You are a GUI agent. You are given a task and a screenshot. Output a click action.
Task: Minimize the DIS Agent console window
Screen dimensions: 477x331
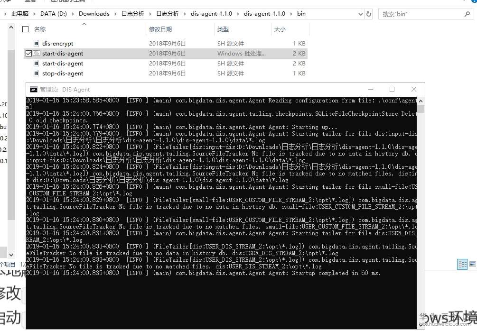(371, 89)
